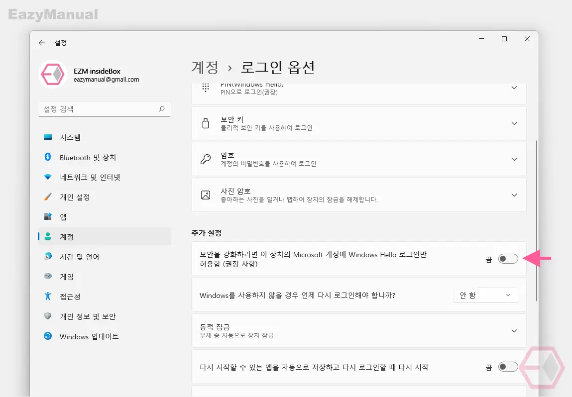Viewport: 572px width, 397px height.
Task: Open 접근성 settings category
Action: tap(105, 296)
